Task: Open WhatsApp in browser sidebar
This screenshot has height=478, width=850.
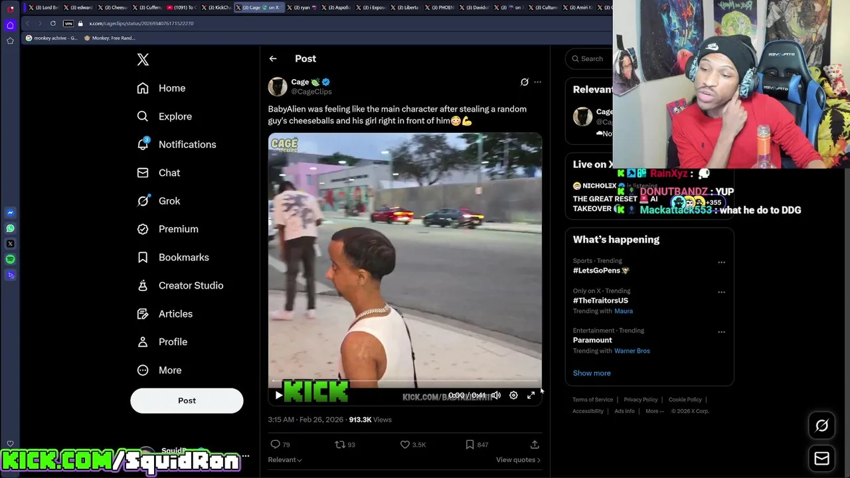Action: 10,228
